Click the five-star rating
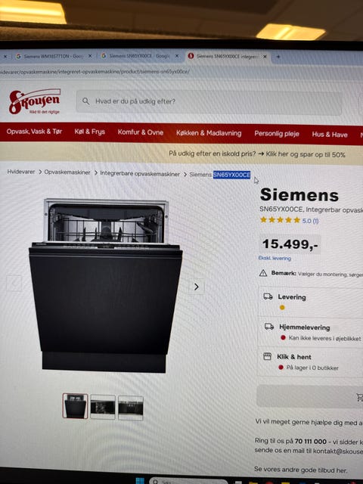This screenshot has height=484, width=363. [x=280, y=220]
